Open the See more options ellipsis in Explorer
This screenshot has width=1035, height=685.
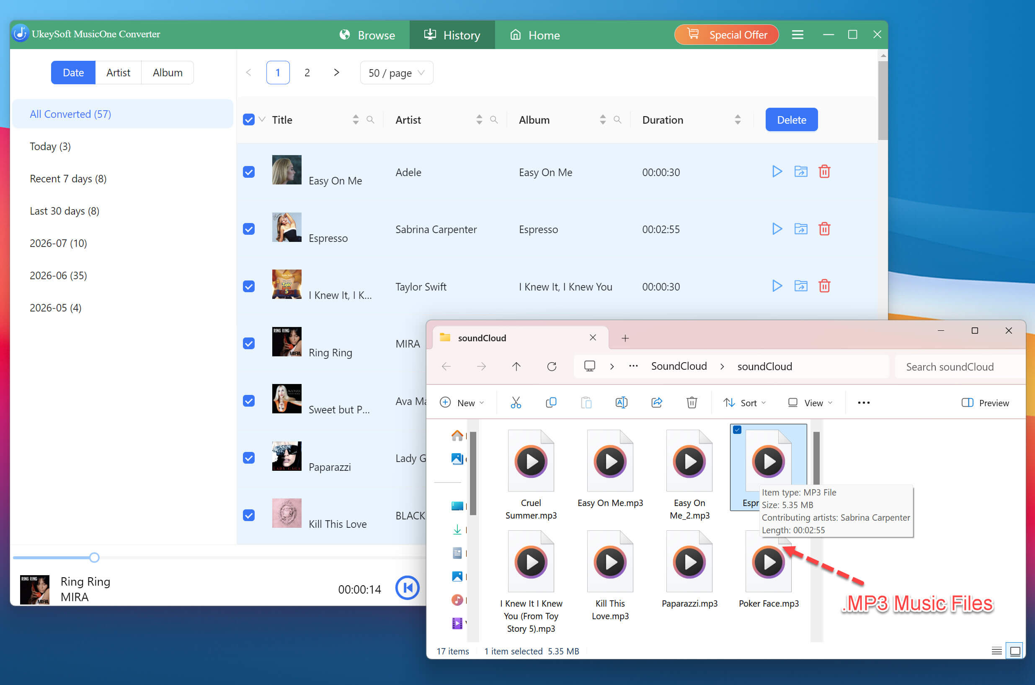point(863,403)
